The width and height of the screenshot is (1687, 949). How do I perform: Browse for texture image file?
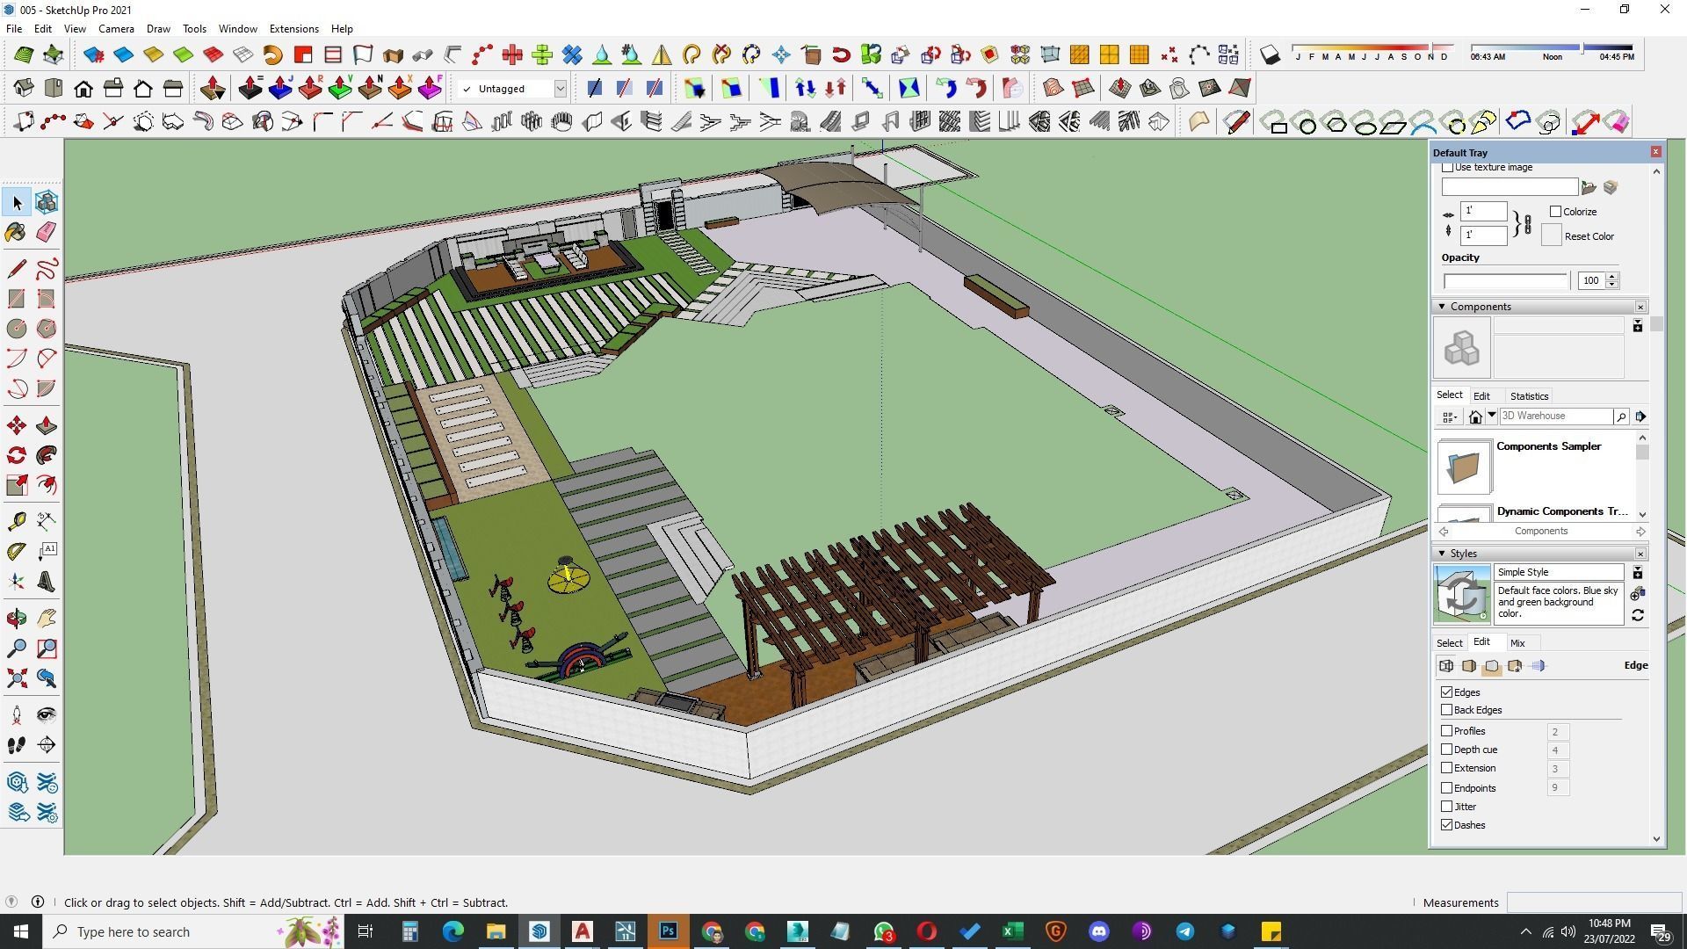(x=1589, y=187)
